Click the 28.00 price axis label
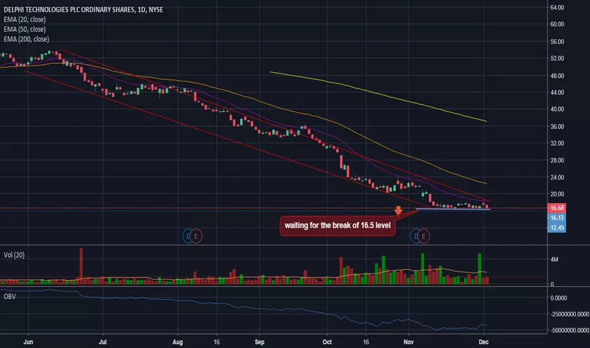This screenshot has width=590, height=348. click(557, 160)
